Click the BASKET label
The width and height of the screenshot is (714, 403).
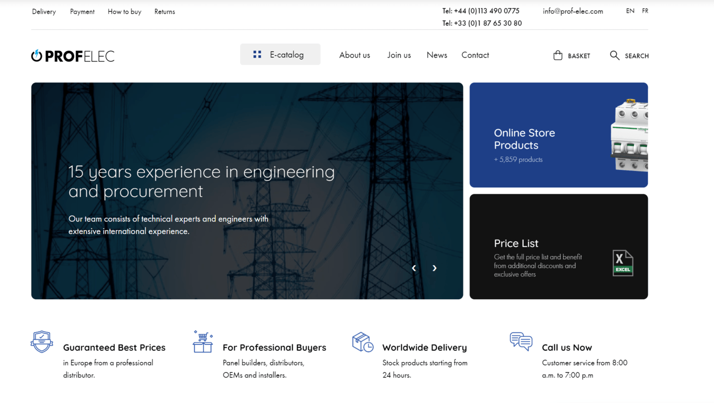579,56
